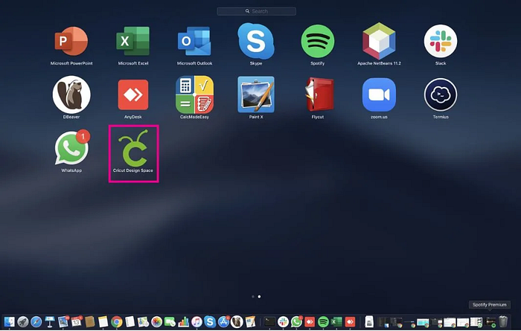Open Slack from the Dock
The image size is (521, 331).
pyautogui.click(x=283, y=322)
